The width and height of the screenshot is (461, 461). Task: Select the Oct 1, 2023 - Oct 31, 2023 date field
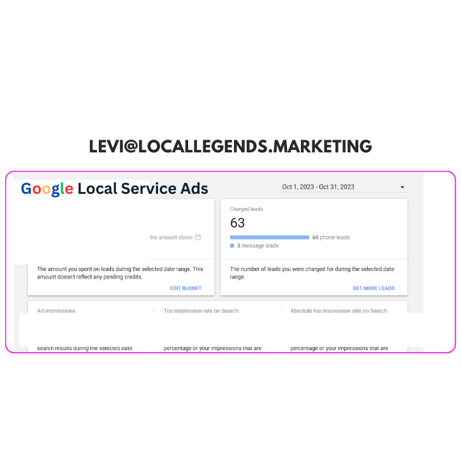(344, 187)
